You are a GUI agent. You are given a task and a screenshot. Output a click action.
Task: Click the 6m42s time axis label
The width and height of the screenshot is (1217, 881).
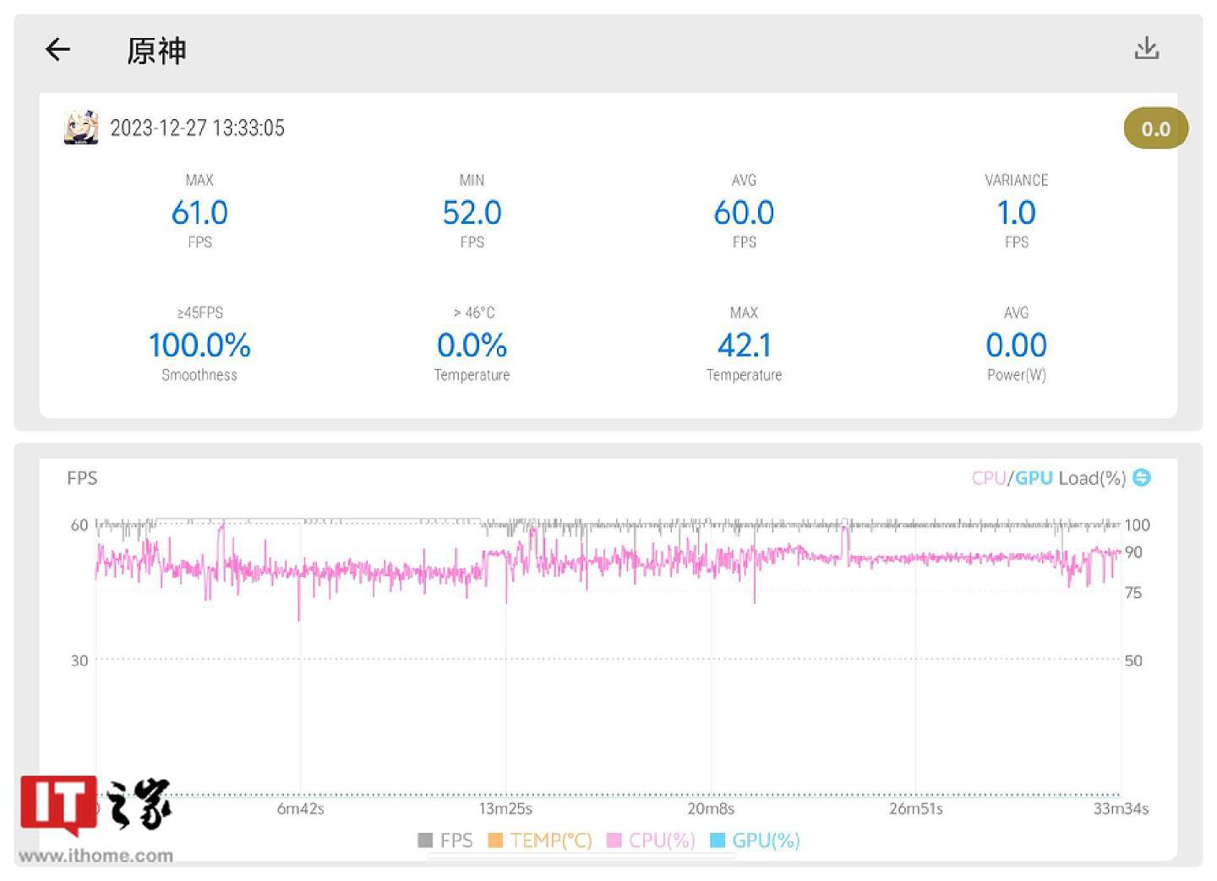[300, 809]
